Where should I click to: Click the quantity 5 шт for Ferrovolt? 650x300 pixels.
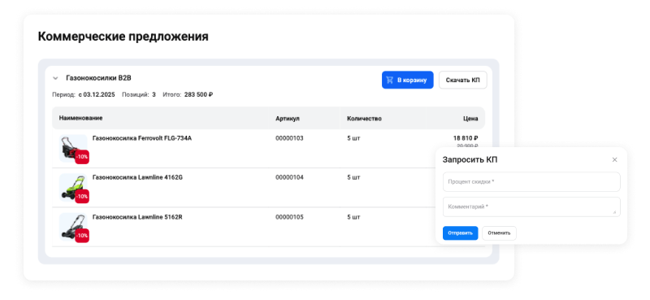click(353, 138)
